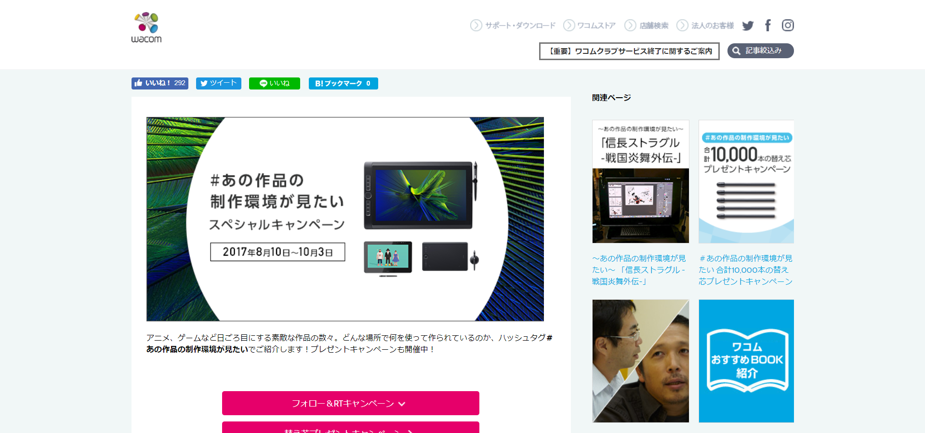Open 法人のお客様 menu link
Viewport: 925px width, 433px height.
pyautogui.click(x=713, y=25)
